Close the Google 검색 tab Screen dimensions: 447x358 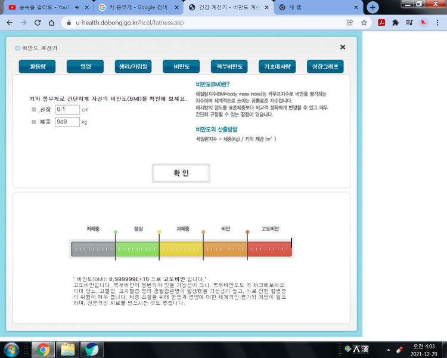pos(177,8)
